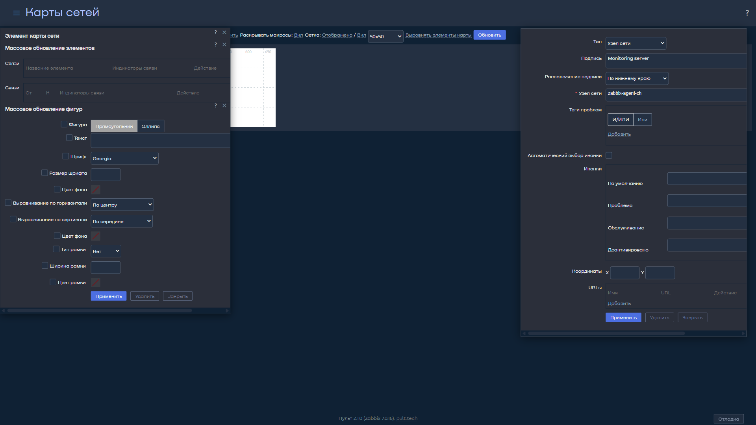Open horizontal alignment По центру dropdown
Screen dimensions: 756x425
point(122,205)
